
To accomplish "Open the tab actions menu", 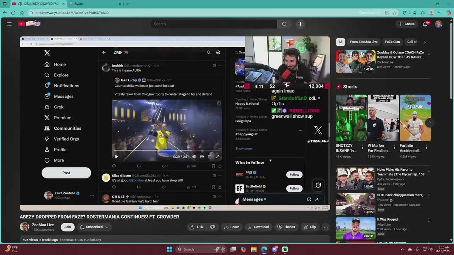I will point(5,4).
